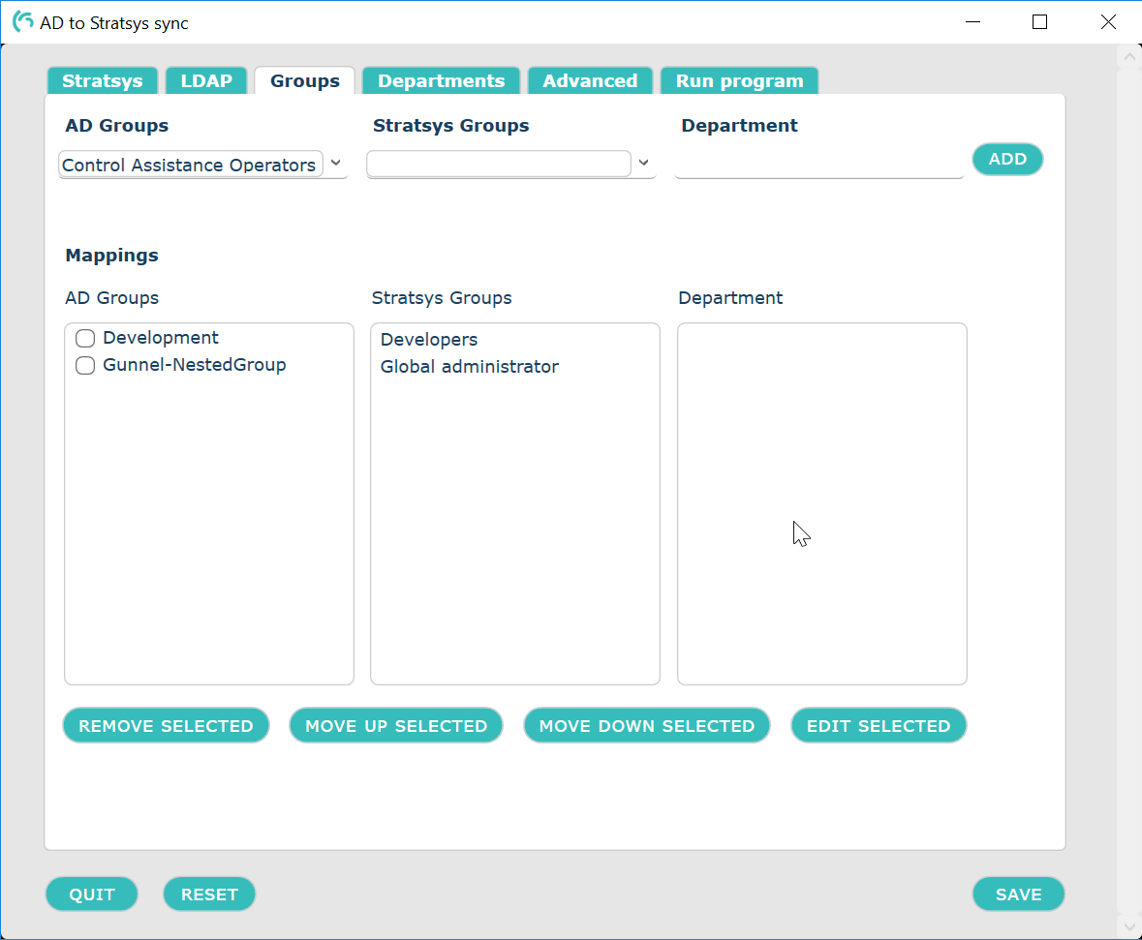
Task: Select Developers in Stratsys Groups list
Action: tap(429, 339)
